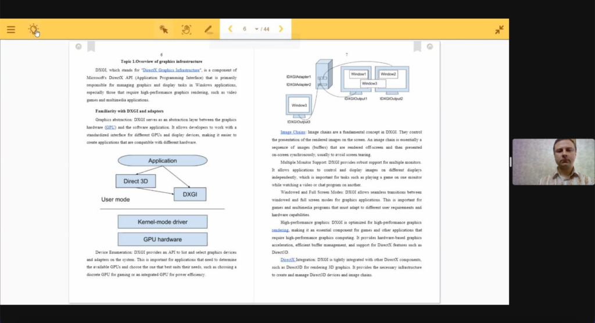This screenshot has width=595, height=323.
Task: Open the hamburger menu
Action: point(10,29)
